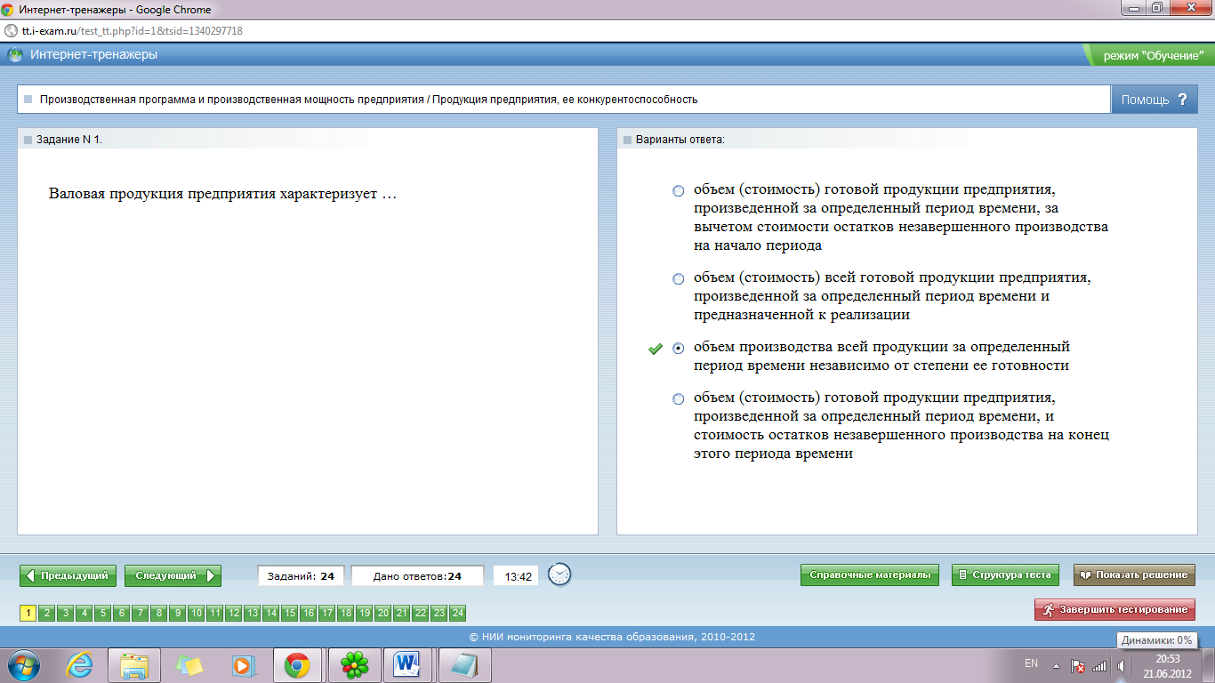1215x683 pixels.
Task: Open the taskbar clock showing 20:53
Action: (x=1168, y=665)
